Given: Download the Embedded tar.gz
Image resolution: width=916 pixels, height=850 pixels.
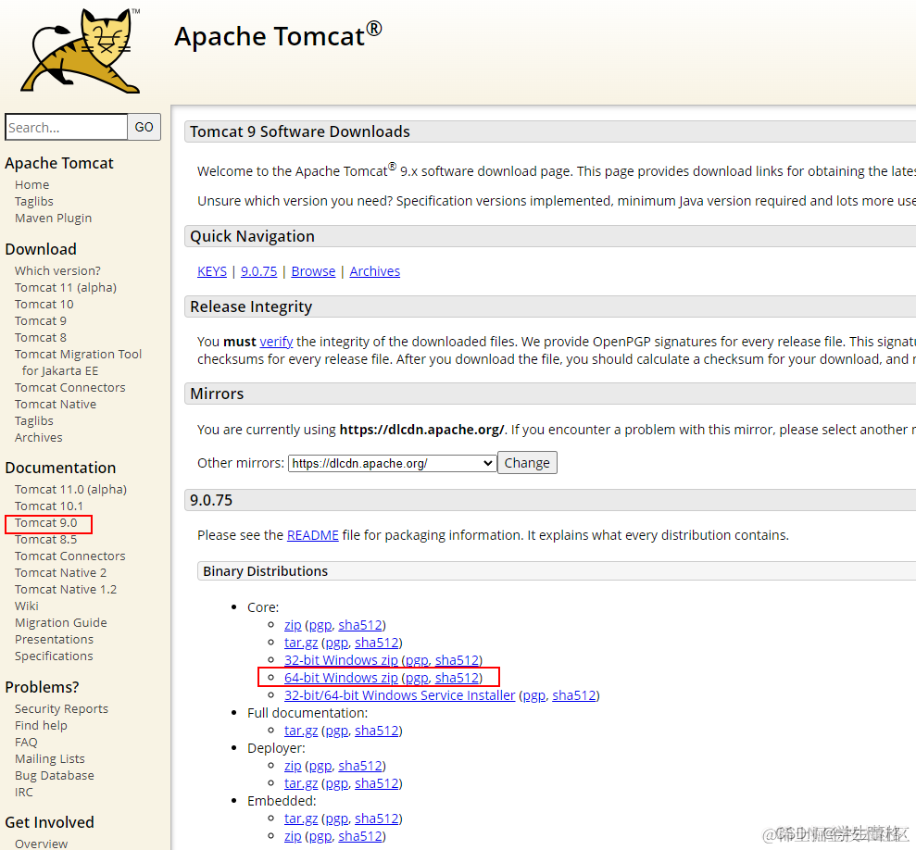Looking at the screenshot, I should (x=301, y=819).
